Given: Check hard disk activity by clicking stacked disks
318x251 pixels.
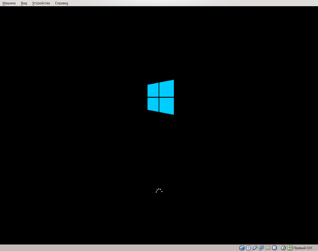Looking at the screenshot, I should [242, 247].
